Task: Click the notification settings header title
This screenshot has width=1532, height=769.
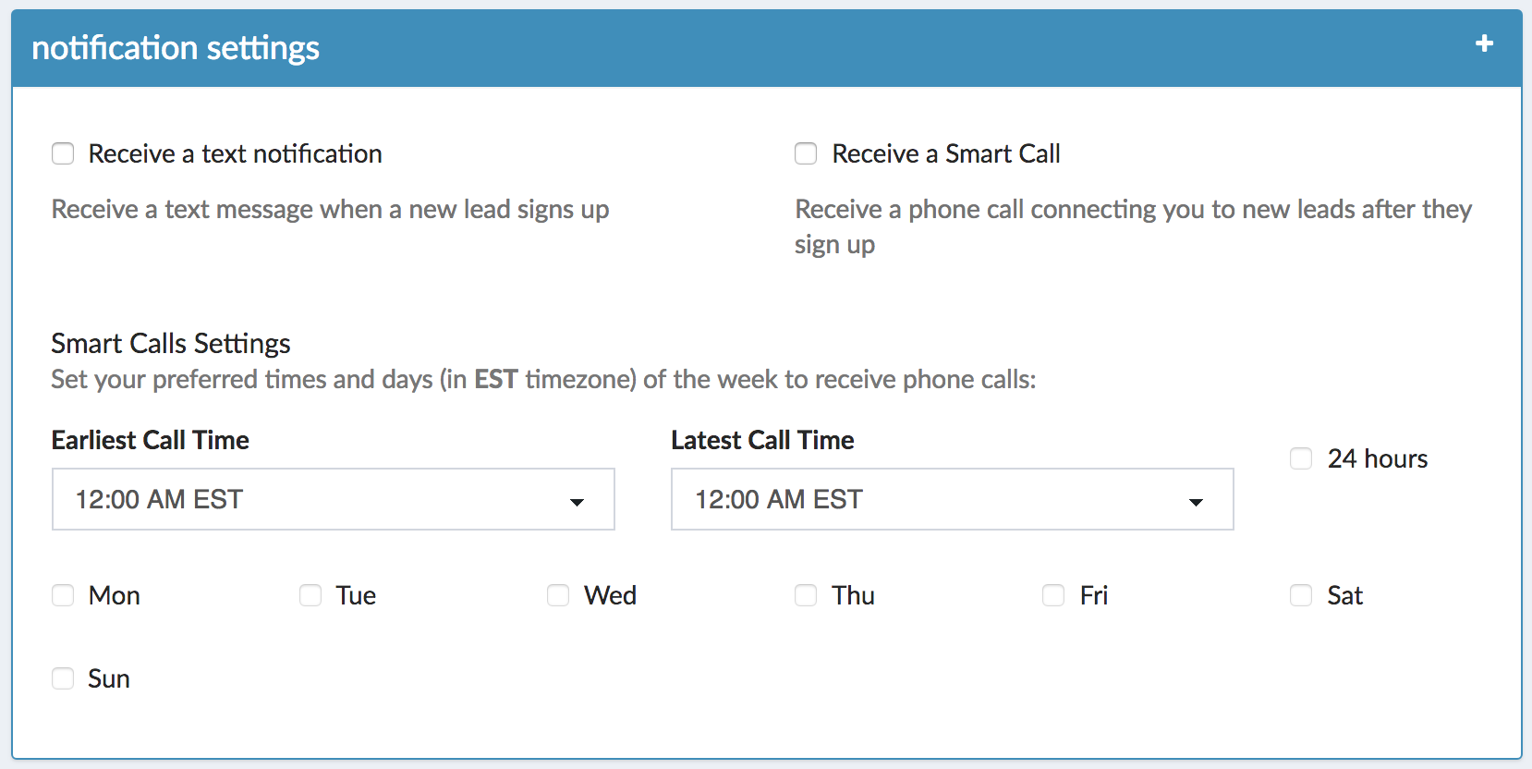Action: click(x=176, y=48)
